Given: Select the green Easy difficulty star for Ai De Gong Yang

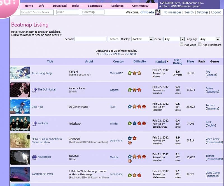Looking at the screenshot, I should tap(130, 73).
